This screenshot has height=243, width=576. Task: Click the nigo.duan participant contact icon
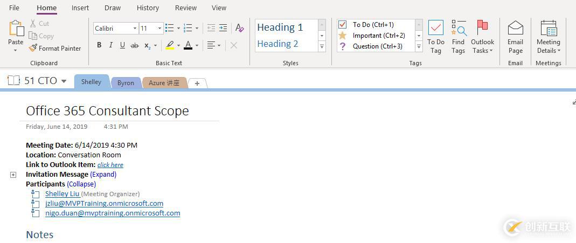(35, 213)
